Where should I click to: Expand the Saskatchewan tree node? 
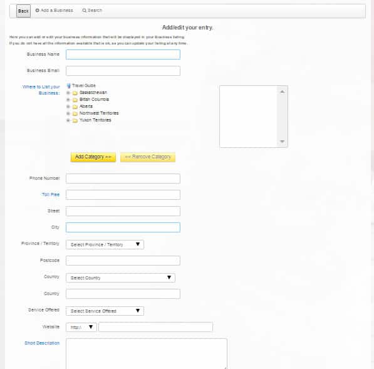point(68,93)
